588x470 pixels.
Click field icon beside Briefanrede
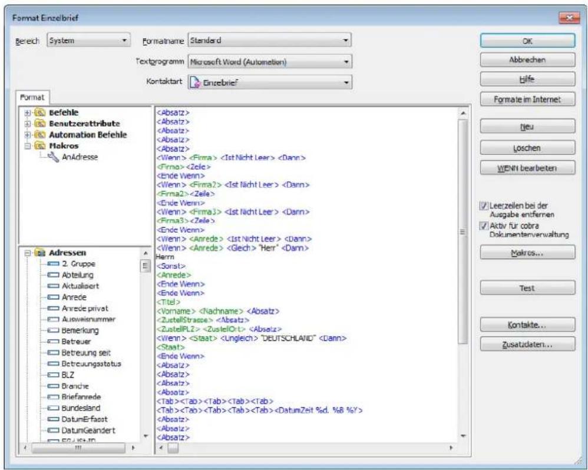coord(53,397)
